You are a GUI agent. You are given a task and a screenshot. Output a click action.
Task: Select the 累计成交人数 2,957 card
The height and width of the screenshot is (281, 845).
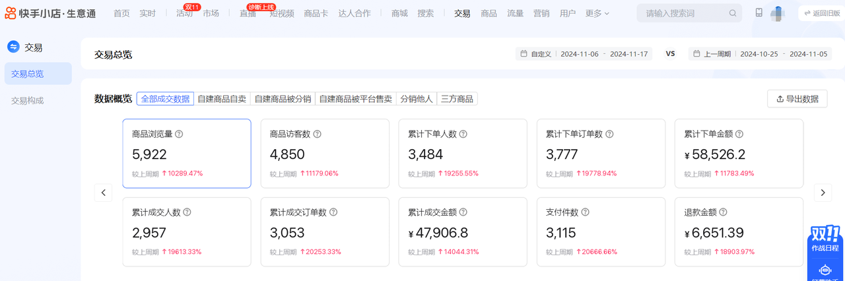(187, 232)
